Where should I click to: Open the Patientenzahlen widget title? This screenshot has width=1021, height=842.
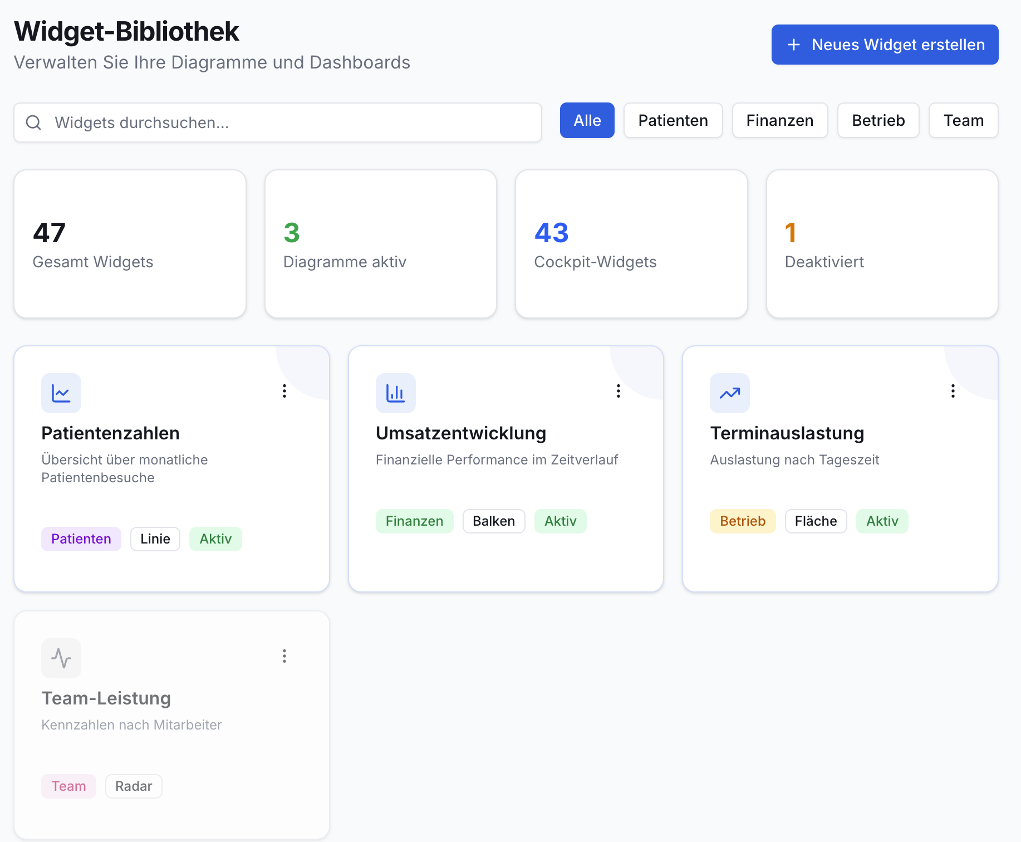(111, 433)
